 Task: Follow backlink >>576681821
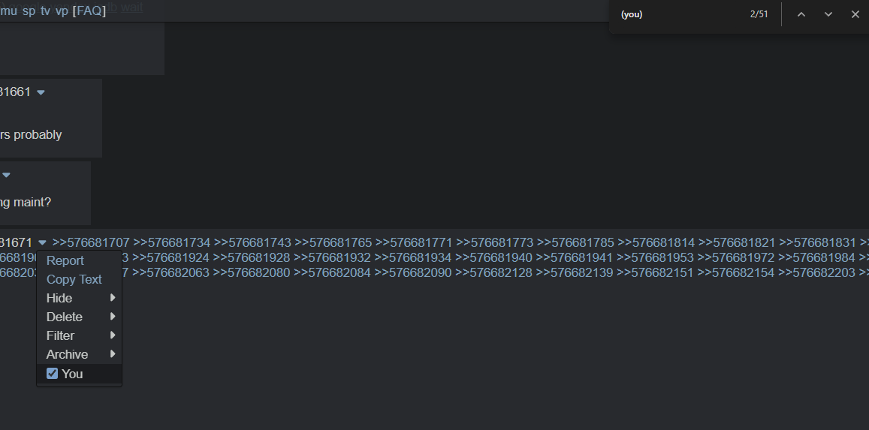737,243
